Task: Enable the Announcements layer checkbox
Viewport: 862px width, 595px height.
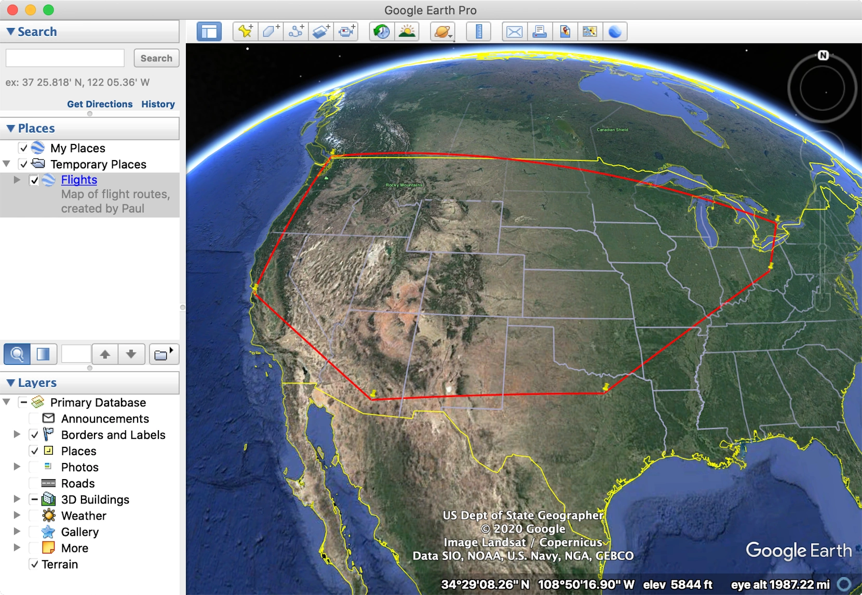Action: click(34, 419)
